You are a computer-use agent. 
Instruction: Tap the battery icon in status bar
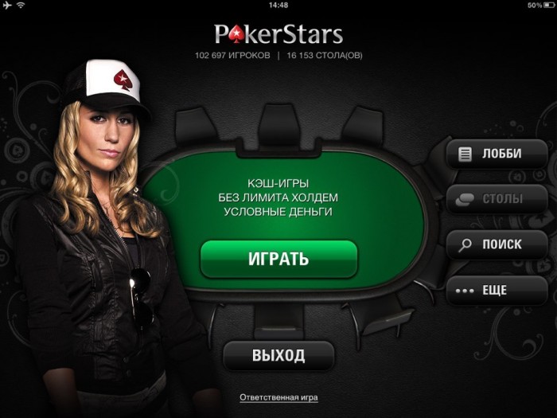coord(549,5)
